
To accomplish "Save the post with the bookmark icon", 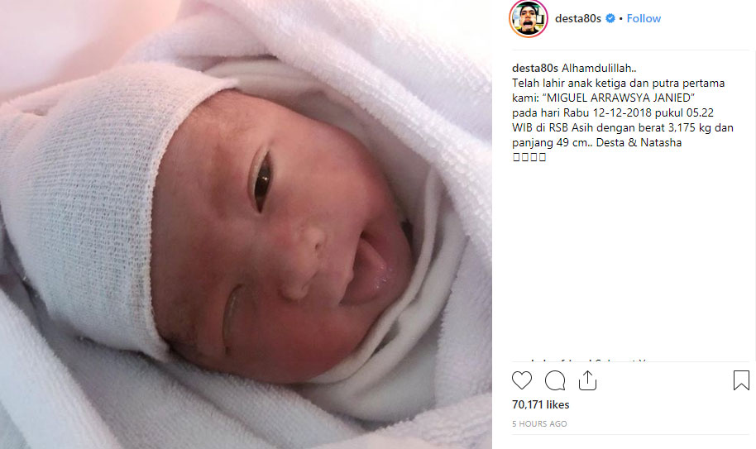I will [741, 380].
